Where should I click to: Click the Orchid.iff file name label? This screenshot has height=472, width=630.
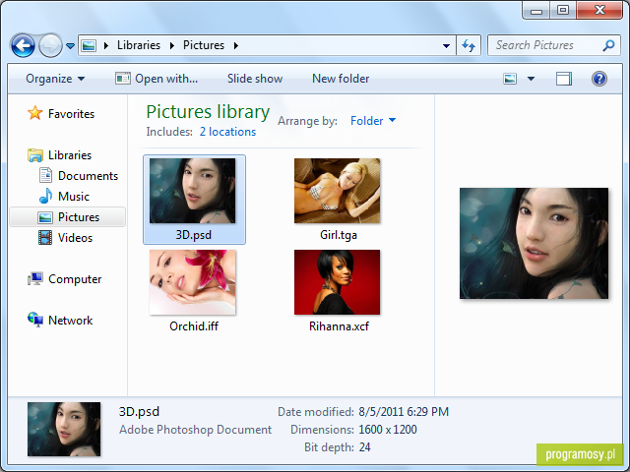click(194, 326)
